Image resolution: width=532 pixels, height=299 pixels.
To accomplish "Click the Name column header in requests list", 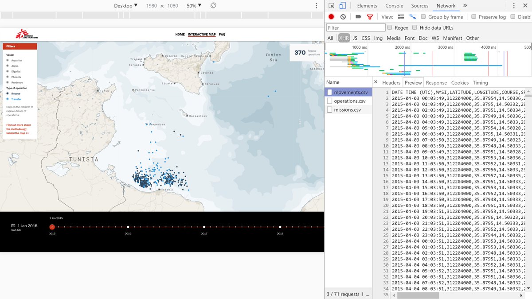I will (x=348, y=82).
